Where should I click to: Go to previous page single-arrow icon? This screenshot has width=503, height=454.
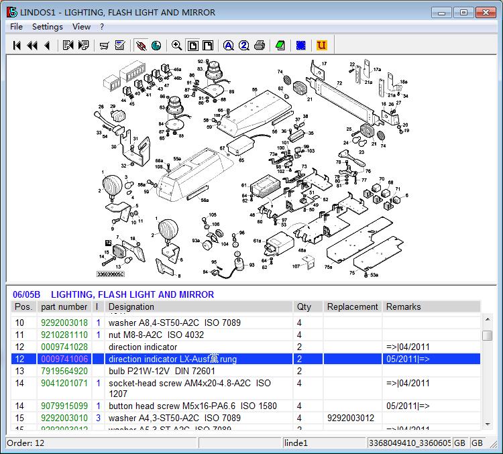pyautogui.click(x=46, y=46)
